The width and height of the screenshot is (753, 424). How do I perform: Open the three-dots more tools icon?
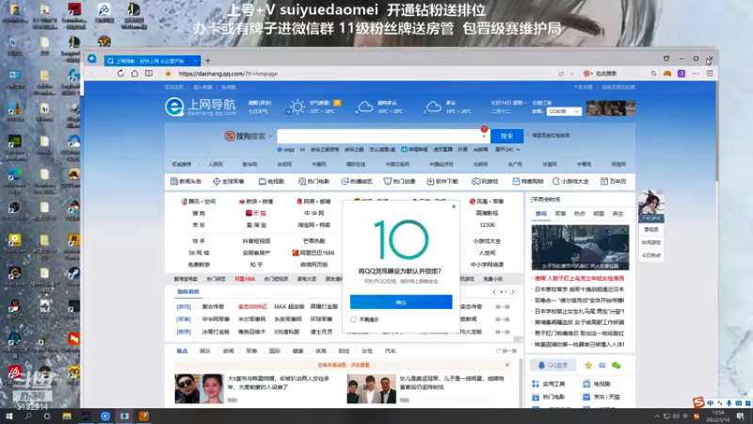[x=696, y=73]
